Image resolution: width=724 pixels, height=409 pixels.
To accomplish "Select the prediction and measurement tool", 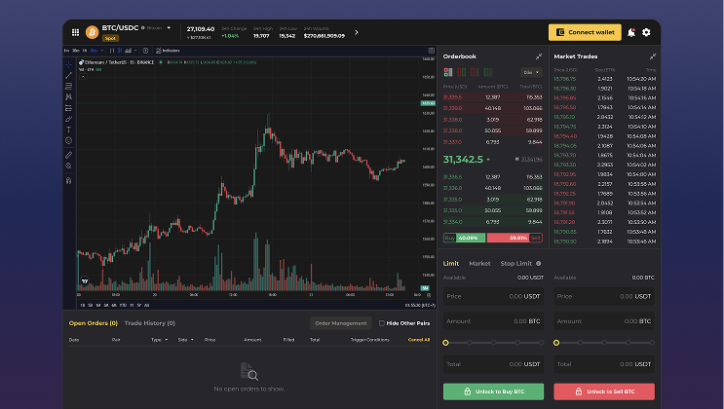I will [69, 108].
